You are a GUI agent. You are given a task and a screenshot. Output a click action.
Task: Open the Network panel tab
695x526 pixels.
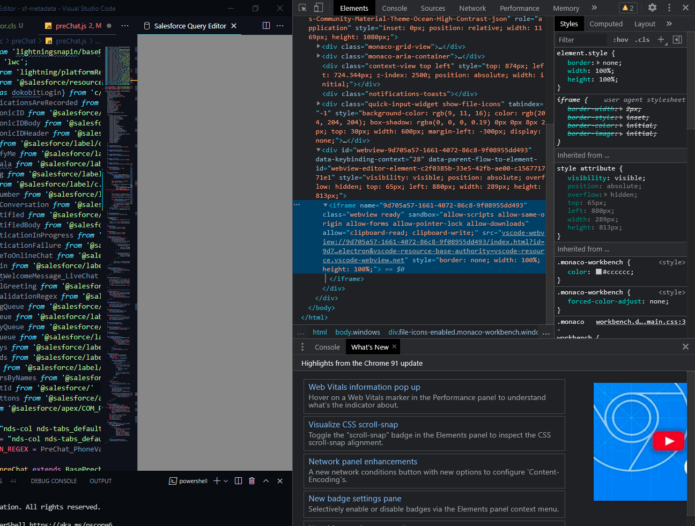pyautogui.click(x=472, y=8)
